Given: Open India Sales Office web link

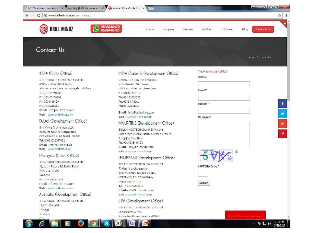Looking at the screenshot, I should [60, 115].
